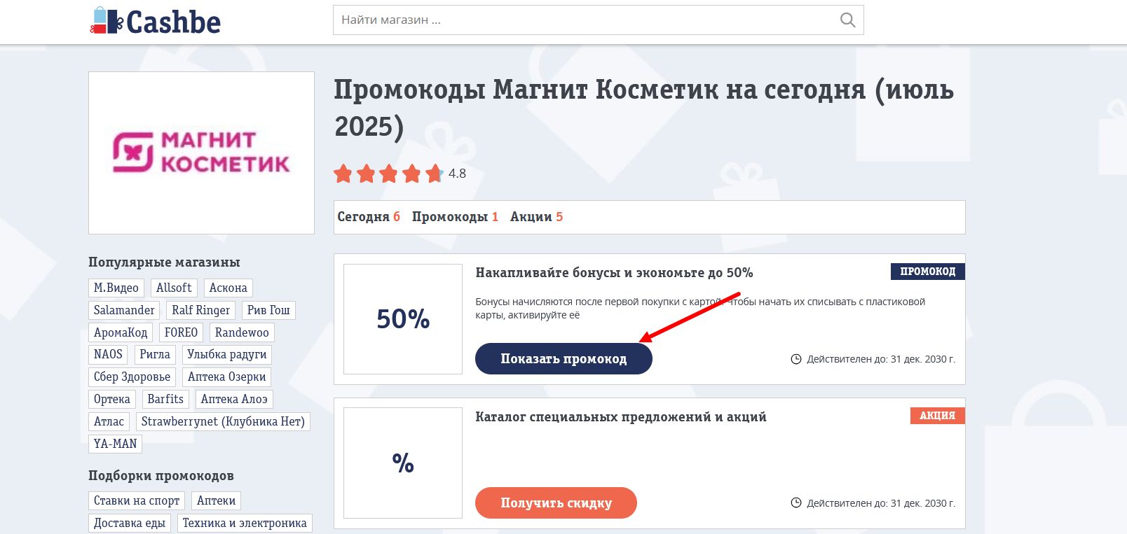Click the Показать промокод button
Image resolution: width=1127 pixels, height=534 pixels.
point(563,359)
